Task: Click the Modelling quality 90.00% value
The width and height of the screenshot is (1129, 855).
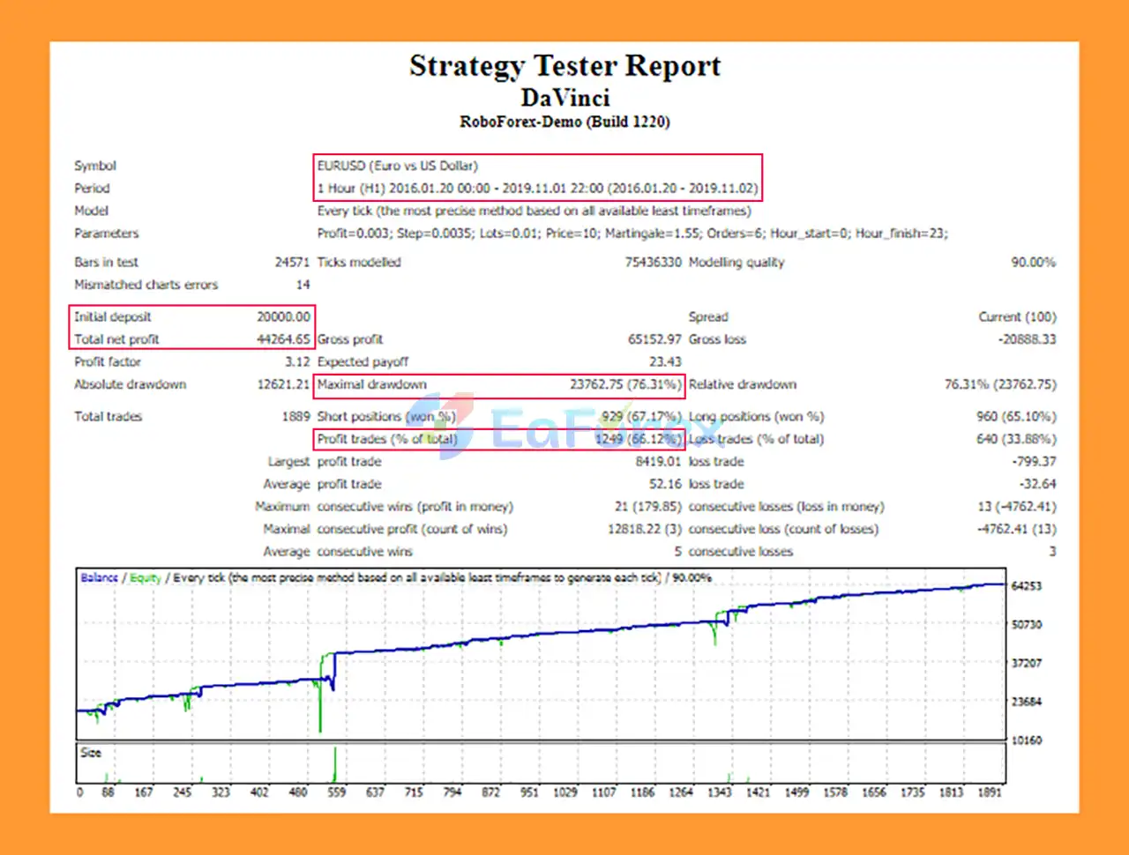Action: tap(1033, 262)
